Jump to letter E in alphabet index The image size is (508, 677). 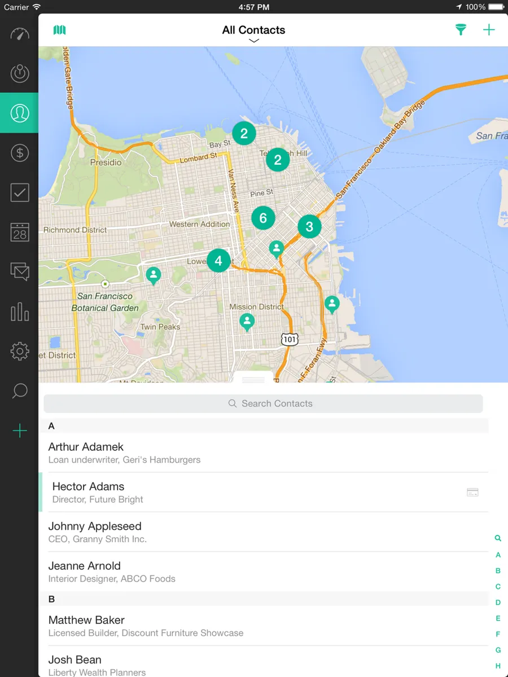coord(498,618)
